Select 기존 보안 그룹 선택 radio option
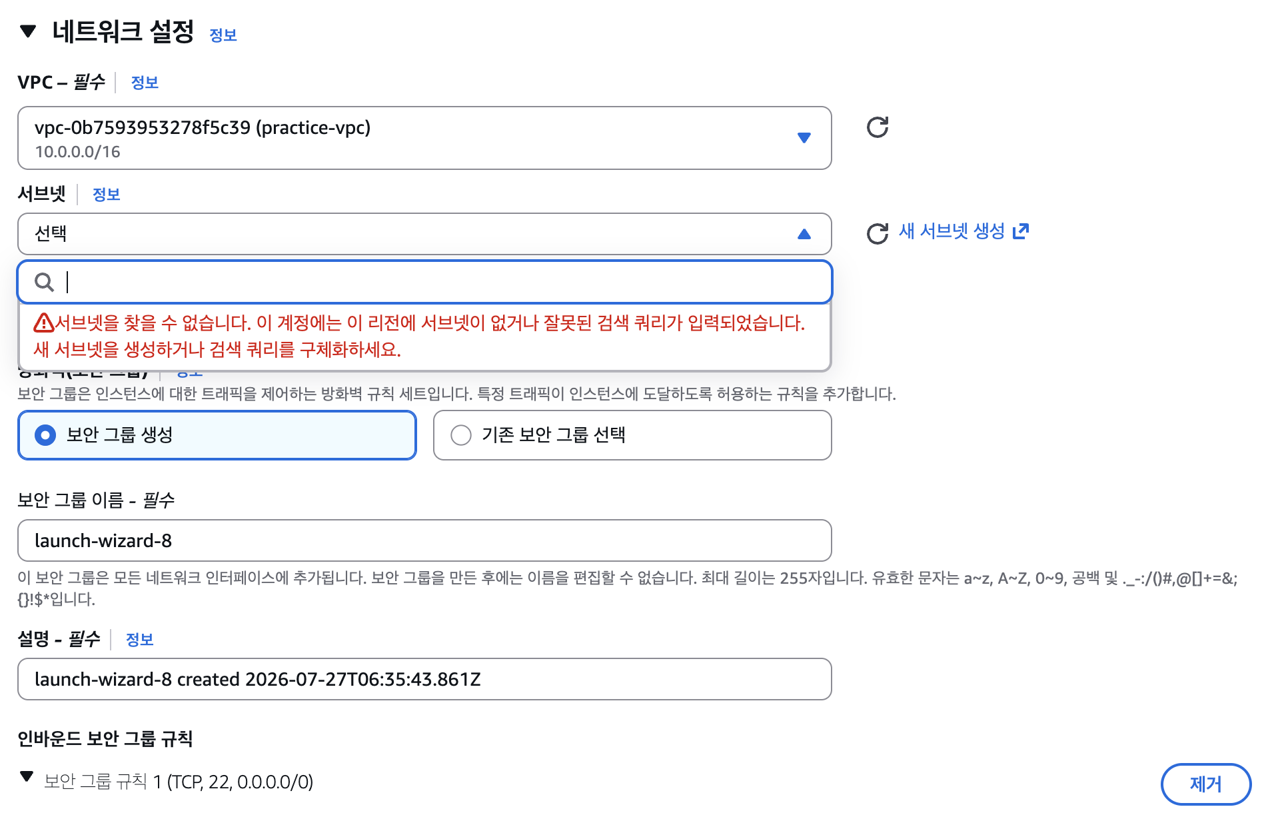 click(632, 435)
